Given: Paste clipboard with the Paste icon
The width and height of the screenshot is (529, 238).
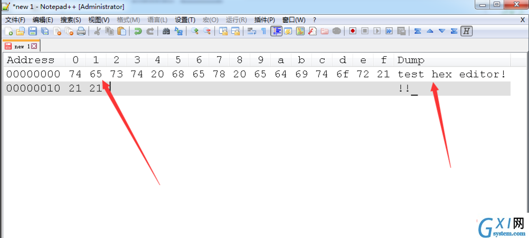Looking at the screenshot, I should [121, 31].
